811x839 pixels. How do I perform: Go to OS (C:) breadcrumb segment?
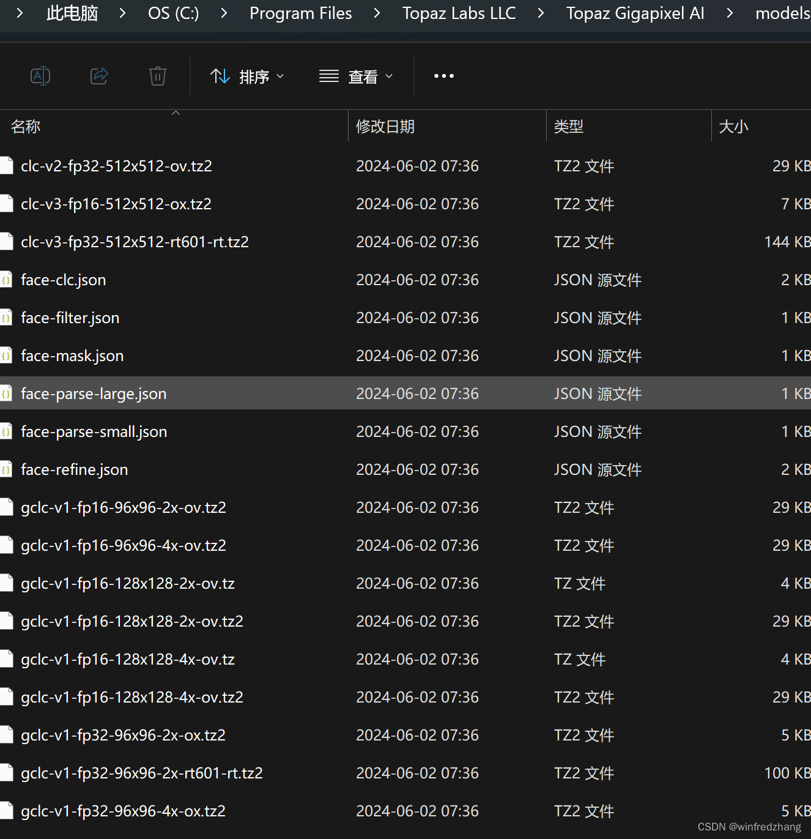(x=174, y=13)
